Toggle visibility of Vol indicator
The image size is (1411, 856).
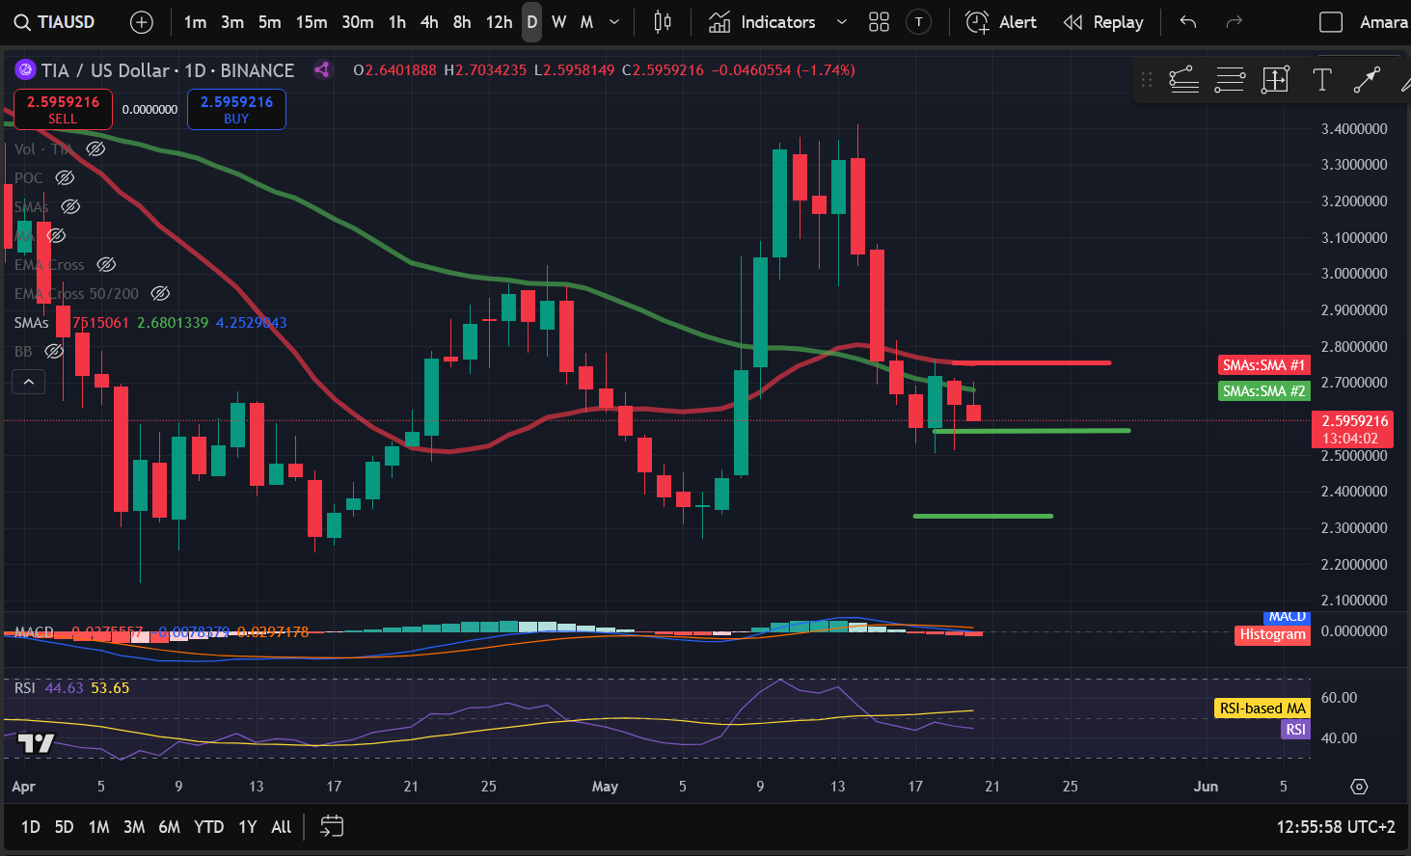pos(95,148)
